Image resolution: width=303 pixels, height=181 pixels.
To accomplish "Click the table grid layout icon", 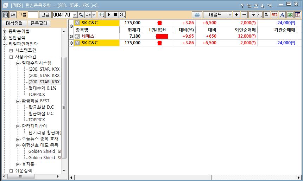I will (x=101, y=15).
